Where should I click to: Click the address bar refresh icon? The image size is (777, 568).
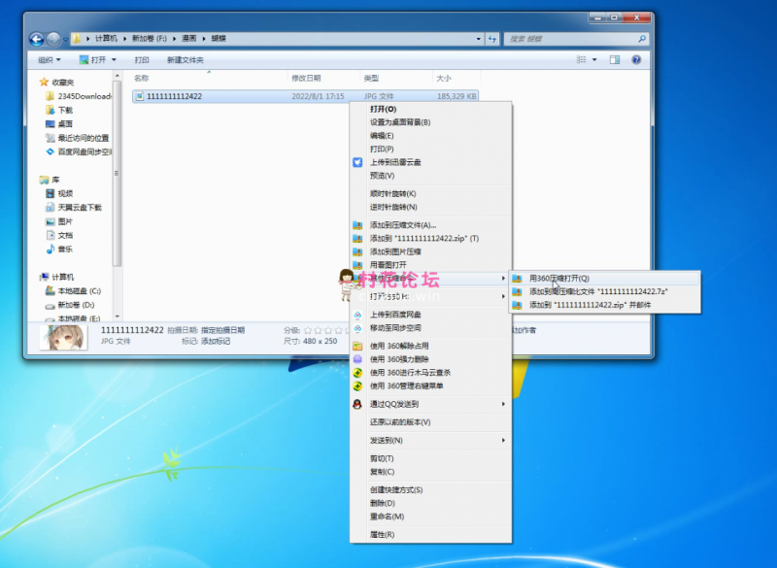coord(491,39)
